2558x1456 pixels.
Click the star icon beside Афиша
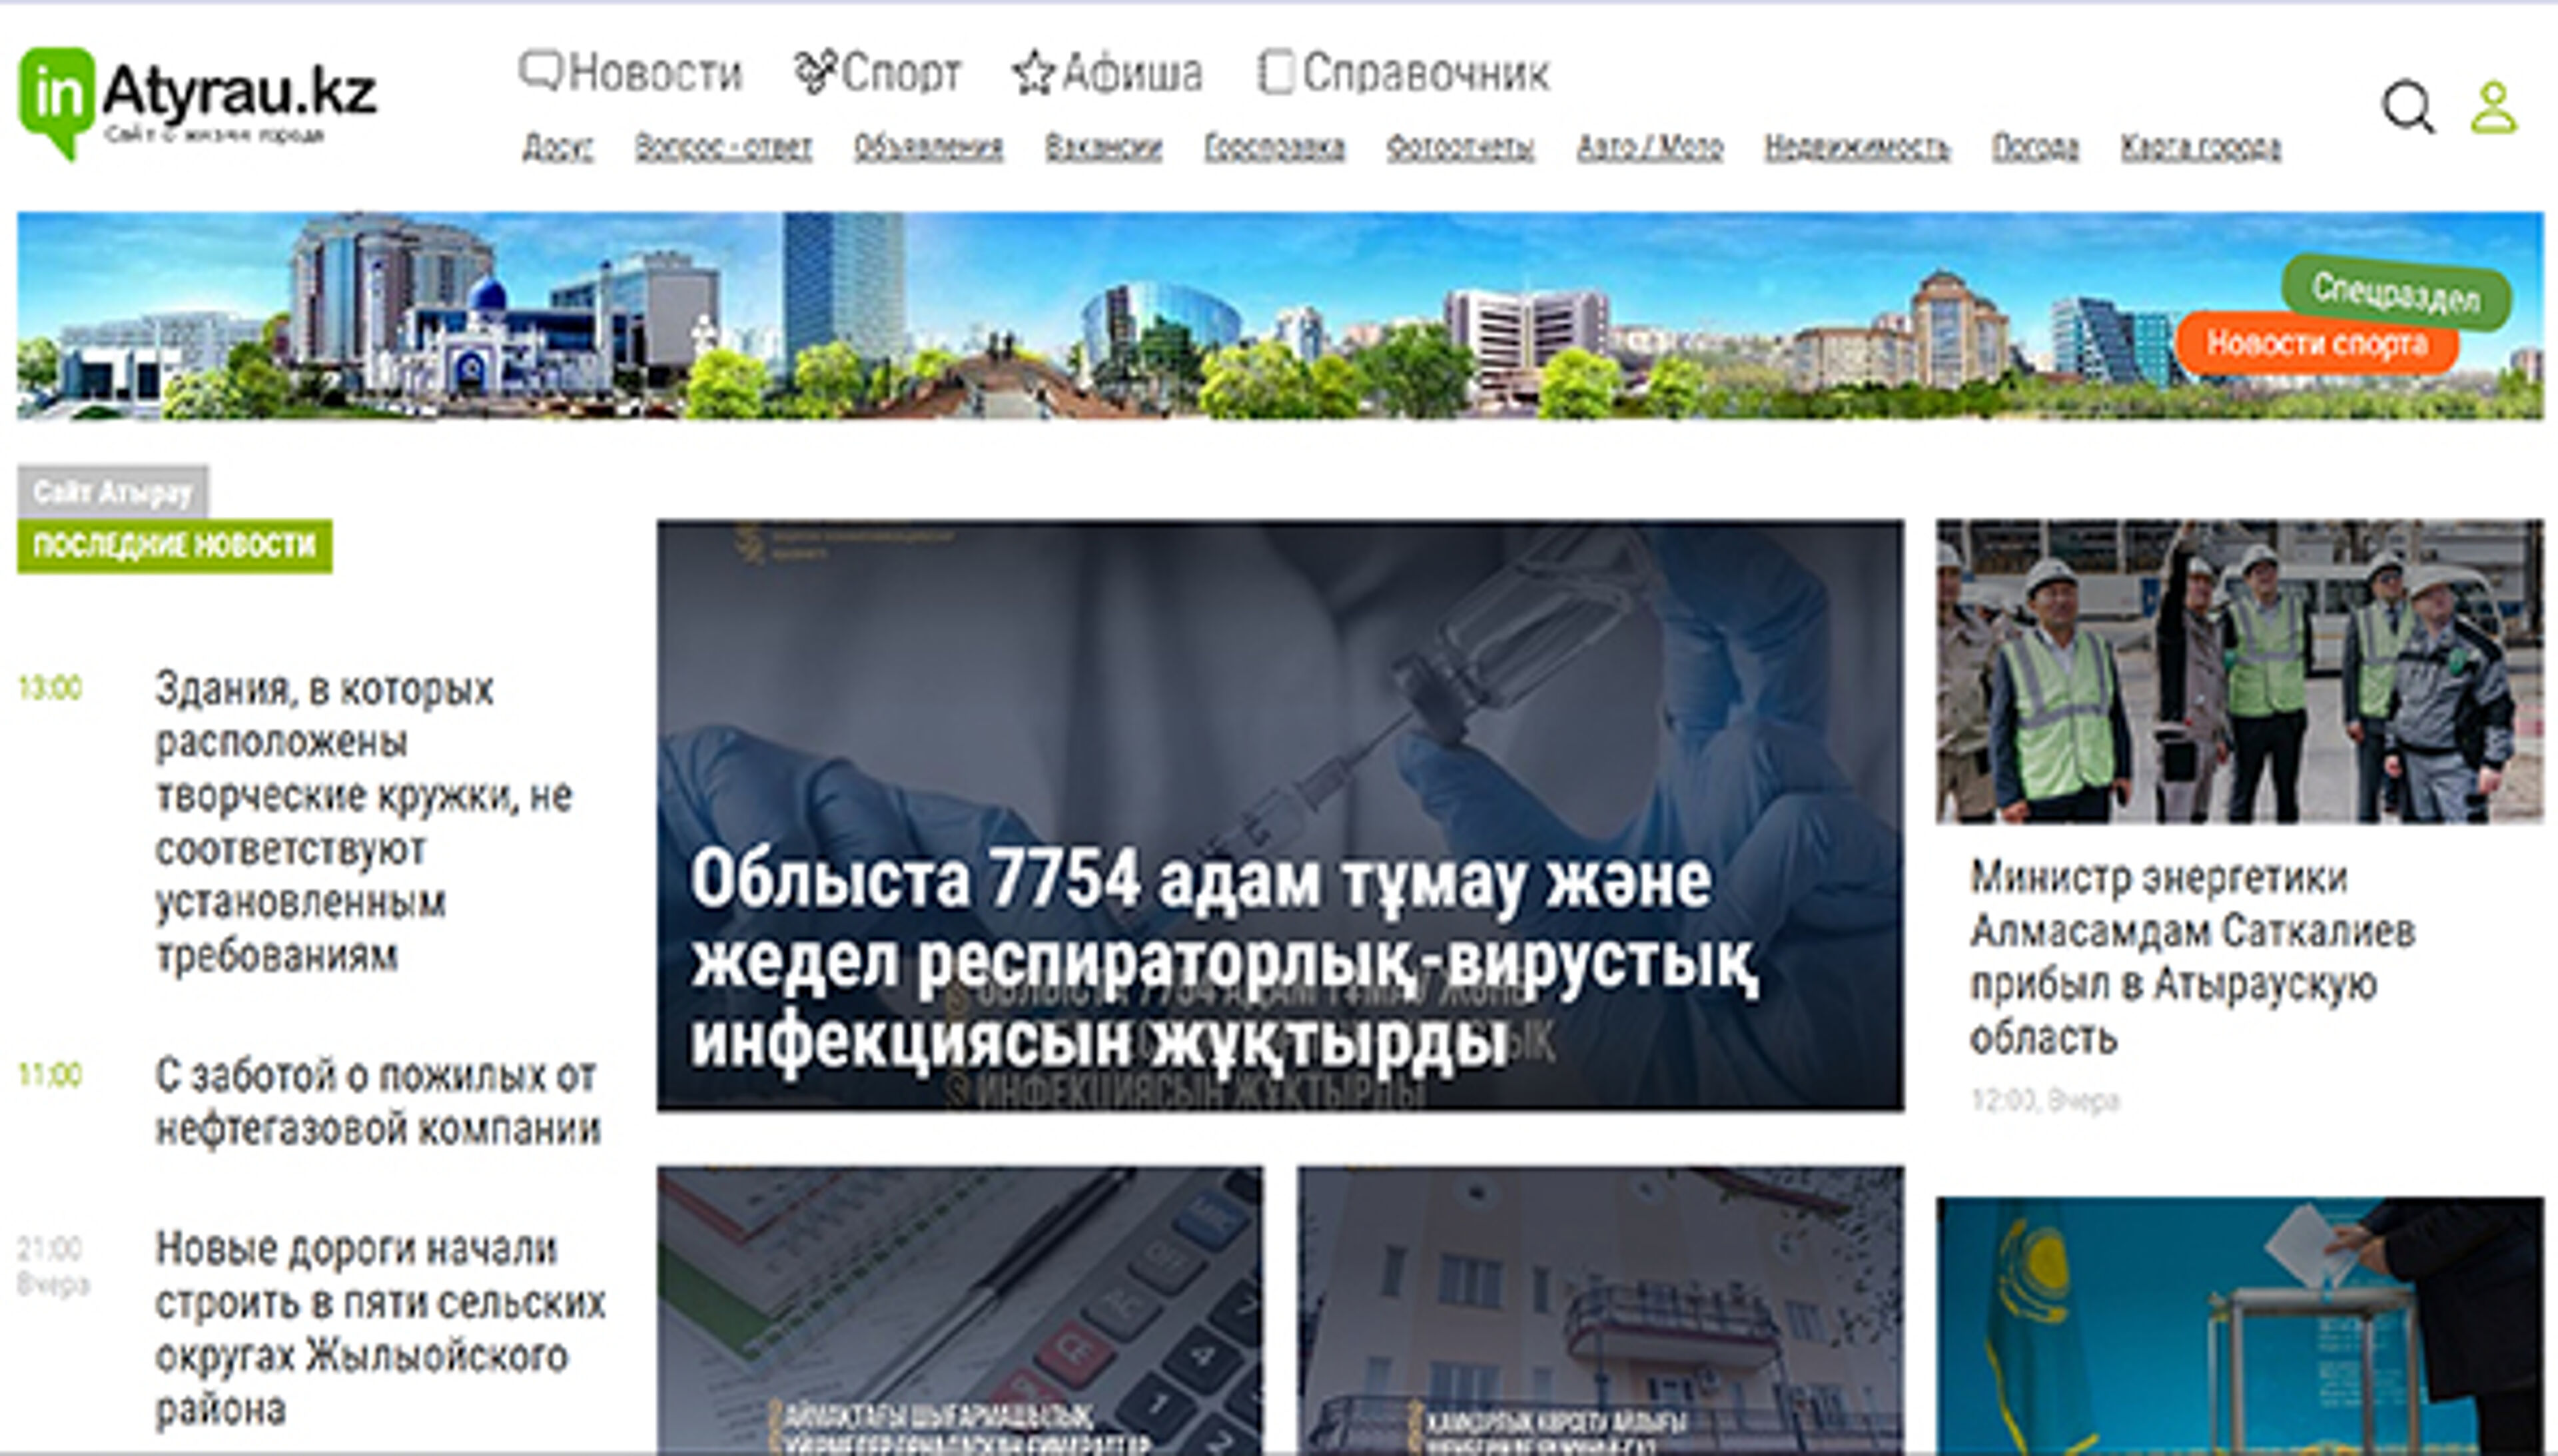click(1035, 71)
